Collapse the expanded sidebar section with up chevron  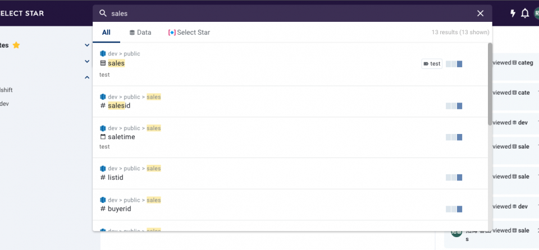pyautogui.click(x=87, y=77)
